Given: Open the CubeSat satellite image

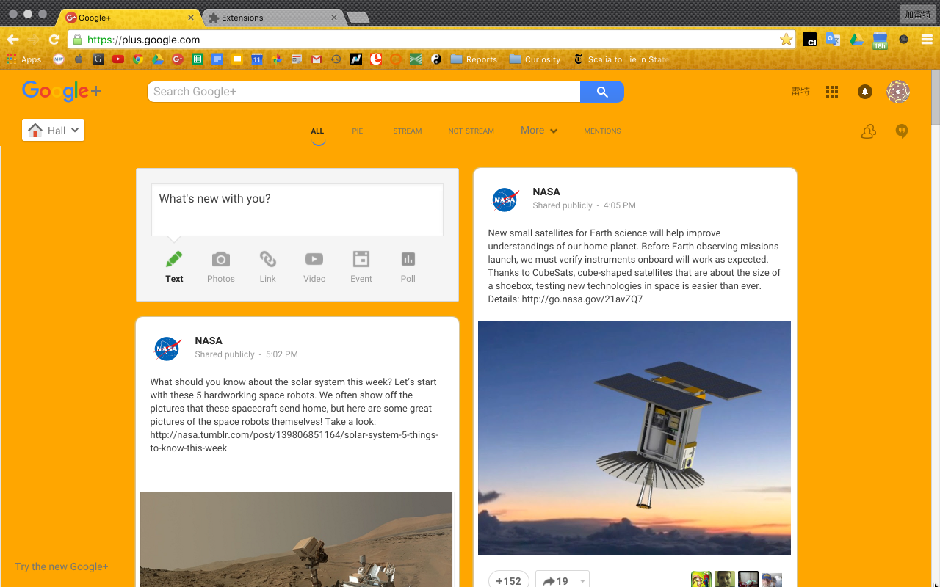Looking at the screenshot, I should pyautogui.click(x=634, y=438).
